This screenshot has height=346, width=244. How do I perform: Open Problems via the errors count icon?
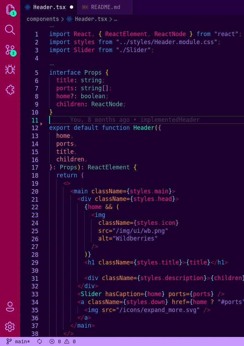[x=55, y=341]
